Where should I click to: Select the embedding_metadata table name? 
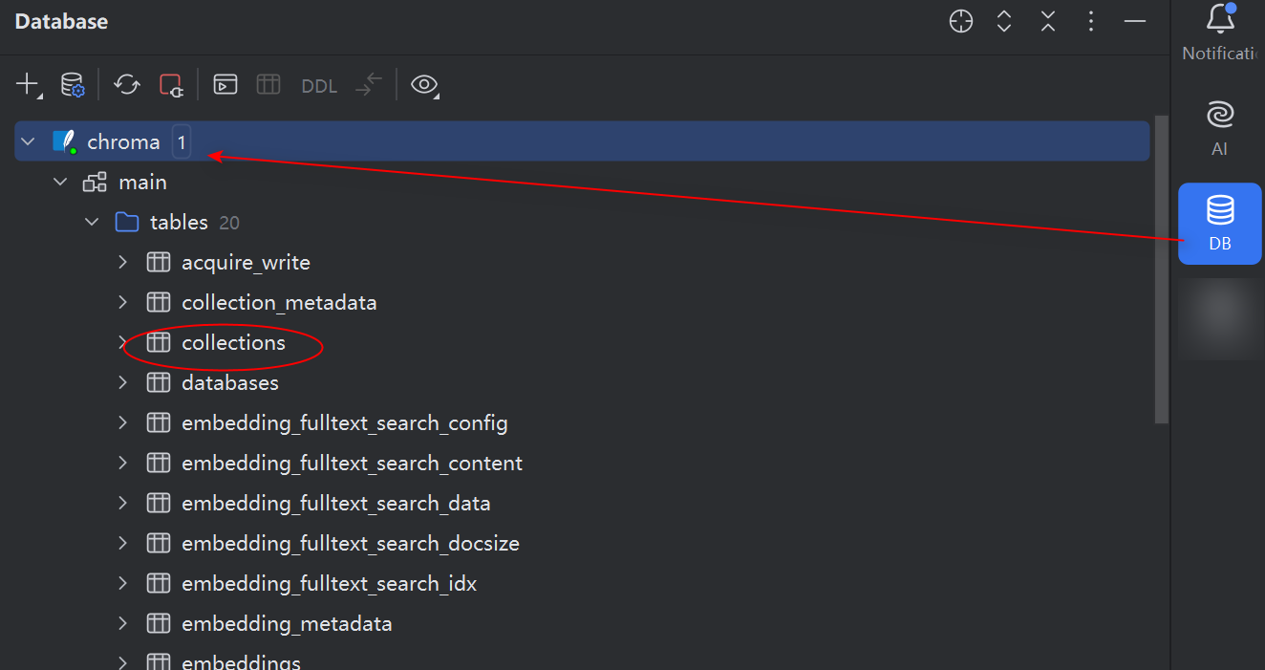[287, 623]
